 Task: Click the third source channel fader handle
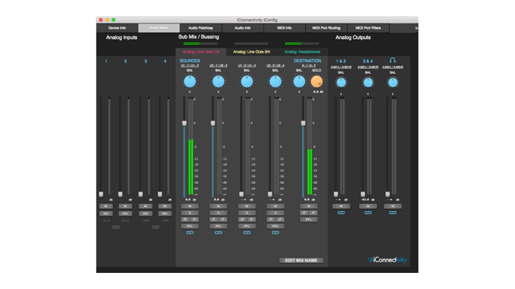(x=241, y=194)
